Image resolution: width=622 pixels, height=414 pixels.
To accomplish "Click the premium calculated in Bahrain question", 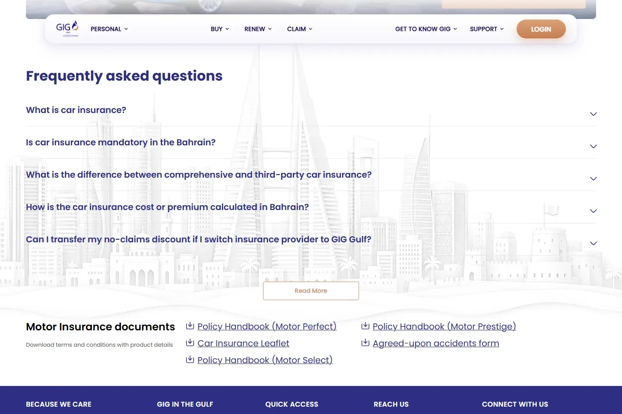I will (167, 207).
